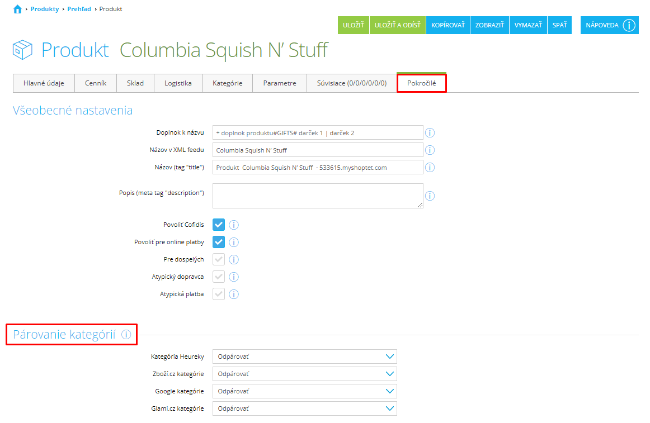The height and width of the screenshot is (423, 650).
Task: Click the Uložiť a odísť button
Action: (398, 25)
